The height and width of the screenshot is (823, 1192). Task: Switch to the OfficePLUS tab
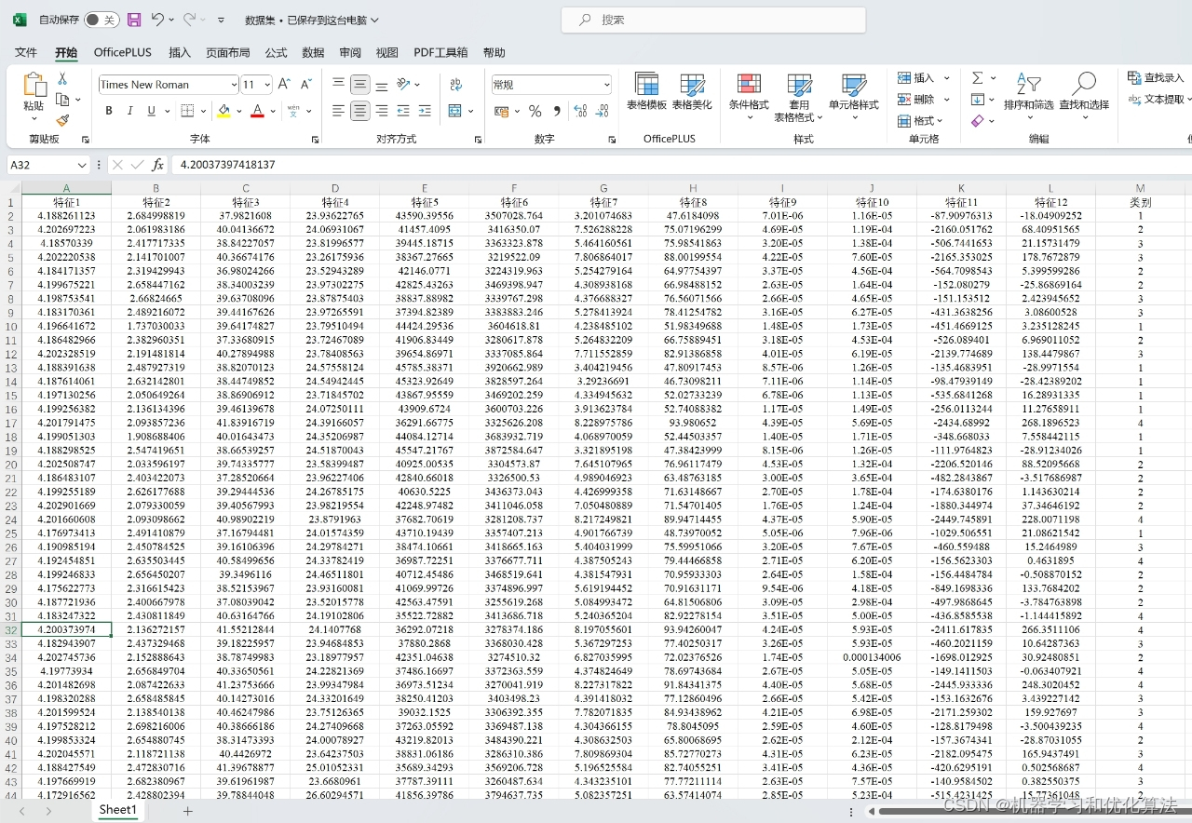click(123, 53)
